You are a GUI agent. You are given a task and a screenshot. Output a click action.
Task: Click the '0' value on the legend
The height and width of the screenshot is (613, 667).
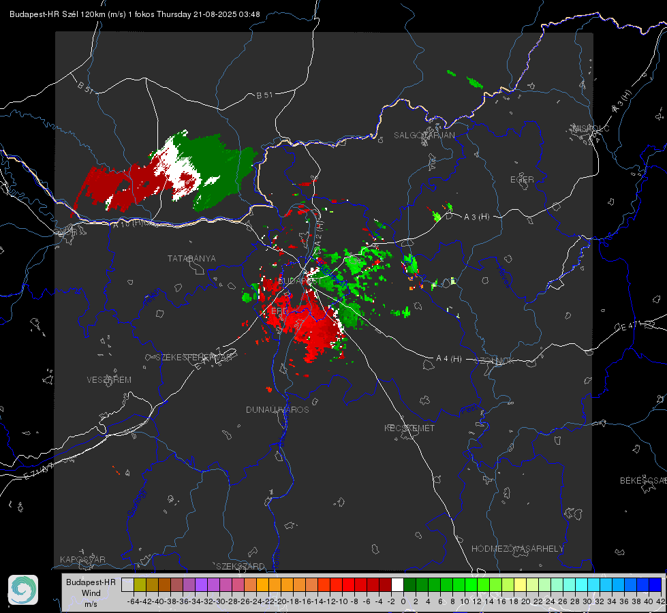[403, 601]
